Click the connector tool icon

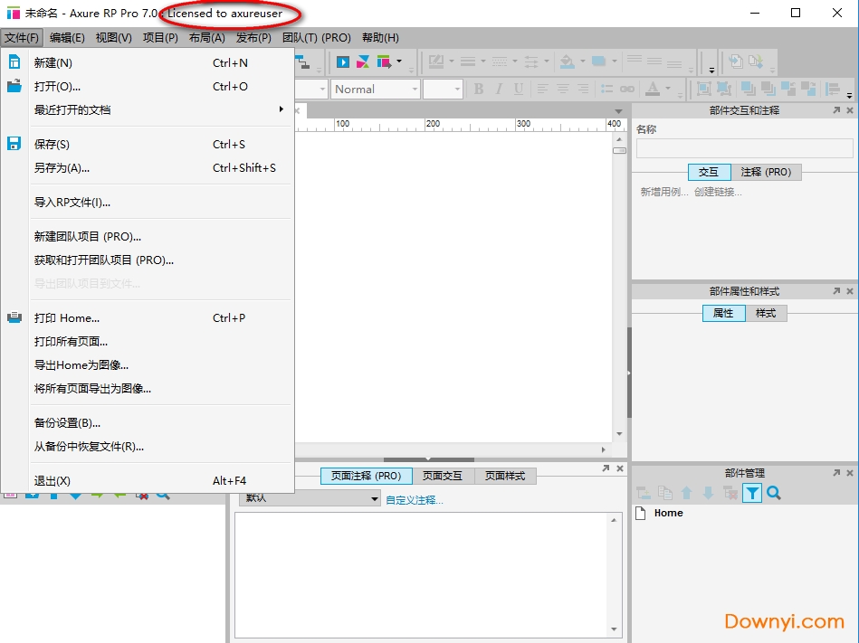pyautogui.click(x=302, y=62)
